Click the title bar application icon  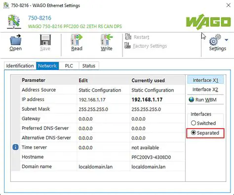(x=6, y=5)
